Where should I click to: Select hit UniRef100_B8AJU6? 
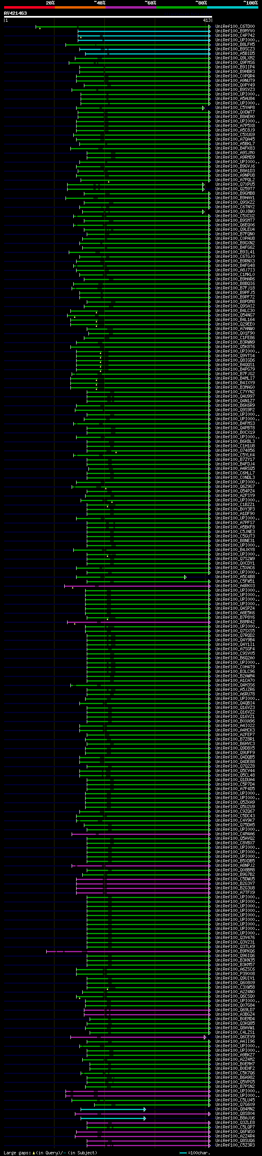coord(235,1118)
